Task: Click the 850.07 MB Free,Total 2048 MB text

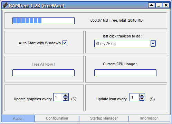Action: click(116, 20)
